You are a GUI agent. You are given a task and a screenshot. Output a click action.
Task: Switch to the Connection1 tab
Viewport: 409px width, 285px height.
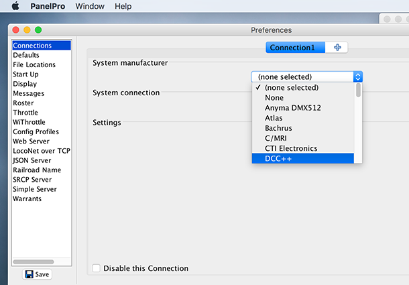pyautogui.click(x=295, y=48)
